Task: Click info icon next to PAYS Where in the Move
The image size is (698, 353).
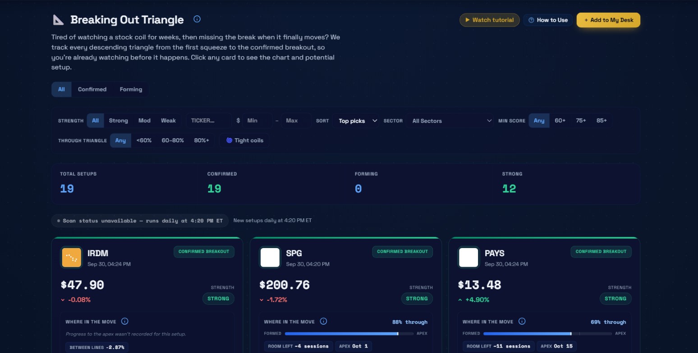Action: (522, 321)
